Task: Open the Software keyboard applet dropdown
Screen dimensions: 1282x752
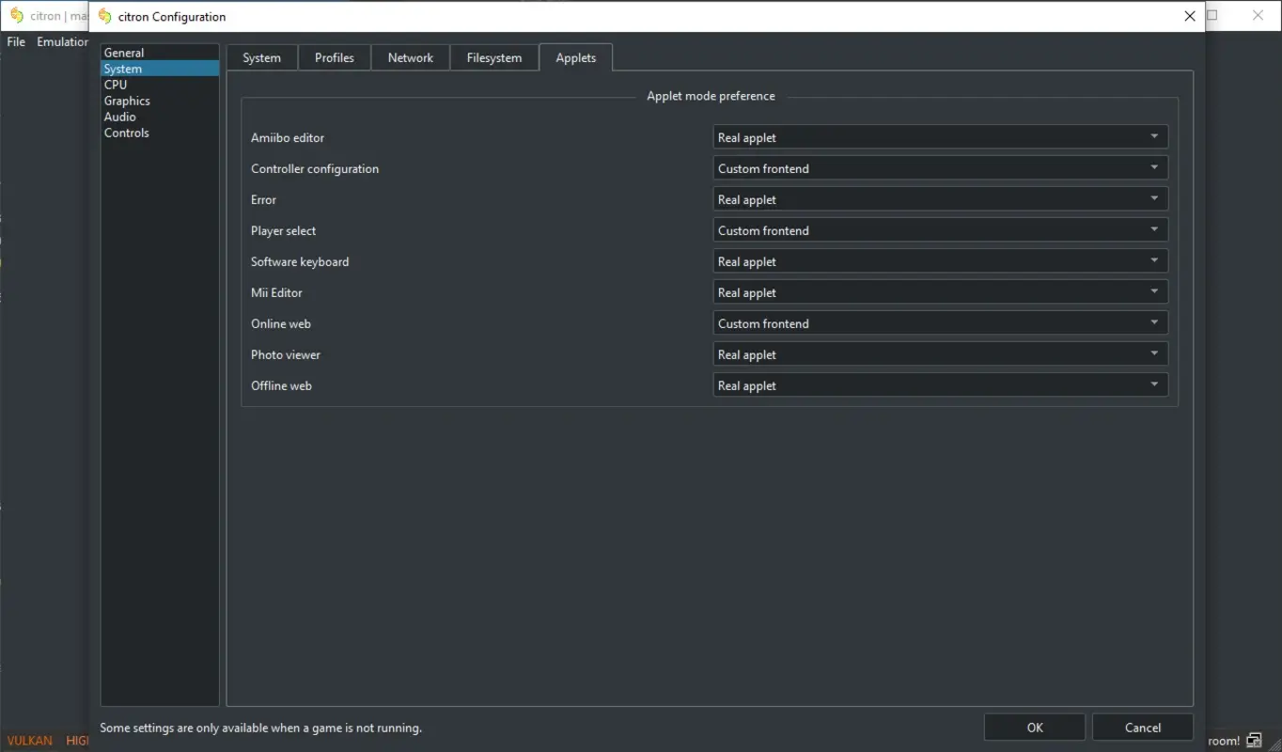Action: tap(940, 260)
